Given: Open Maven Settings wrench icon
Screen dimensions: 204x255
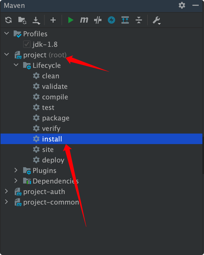Looking at the screenshot, I should pyautogui.click(x=156, y=20).
